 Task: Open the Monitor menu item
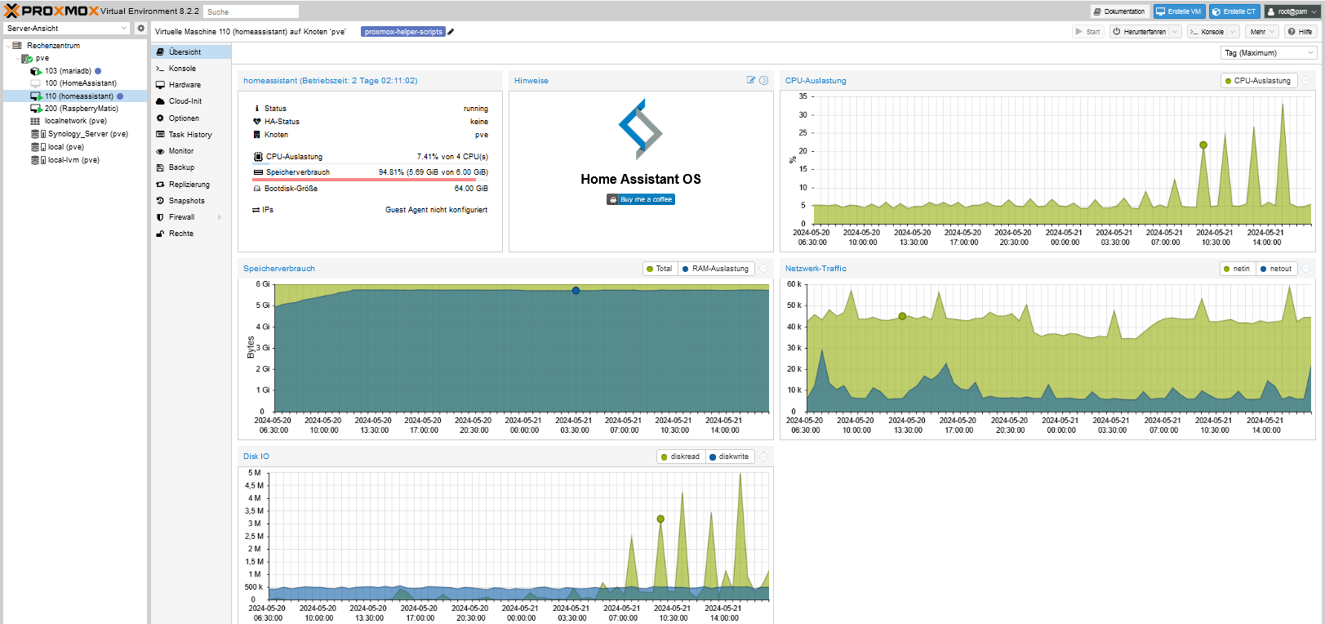point(191,151)
